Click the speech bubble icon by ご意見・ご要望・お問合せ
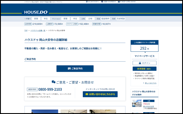 click(53, 82)
